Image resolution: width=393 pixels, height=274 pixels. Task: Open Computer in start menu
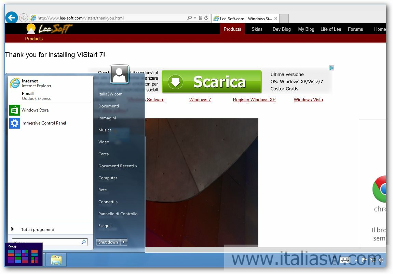point(108,178)
